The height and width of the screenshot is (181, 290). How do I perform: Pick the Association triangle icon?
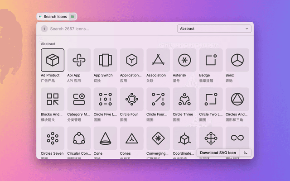[x=158, y=60]
